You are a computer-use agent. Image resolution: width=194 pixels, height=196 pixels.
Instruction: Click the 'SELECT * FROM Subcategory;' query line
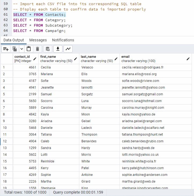pos(43,26)
